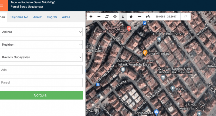Click the bus stop icon below toolbar

[144, 23]
